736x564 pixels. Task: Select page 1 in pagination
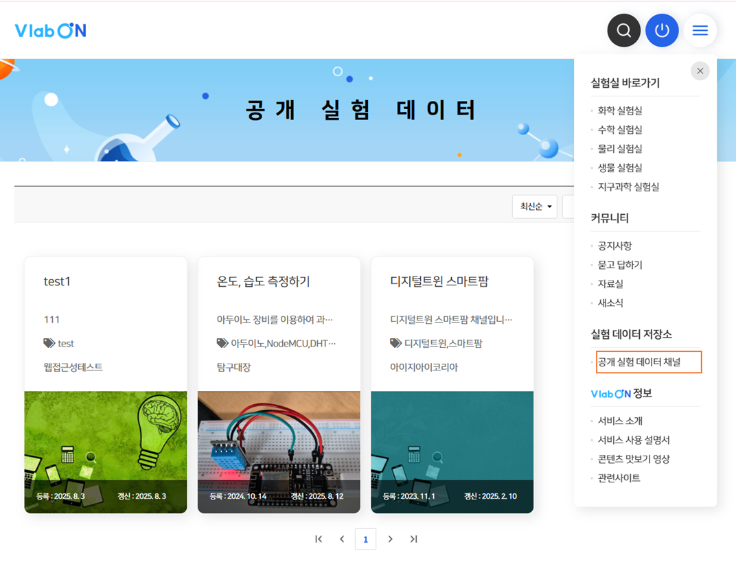pyautogui.click(x=365, y=539)
